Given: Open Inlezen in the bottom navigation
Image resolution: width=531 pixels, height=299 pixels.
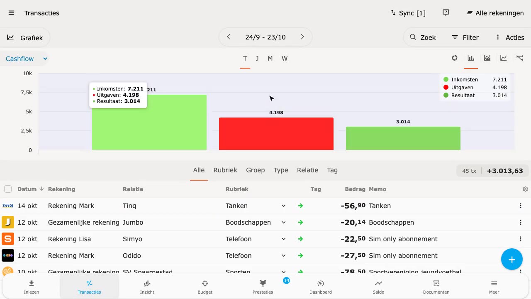Looking at the screenshot, I should tap(32, 287).
